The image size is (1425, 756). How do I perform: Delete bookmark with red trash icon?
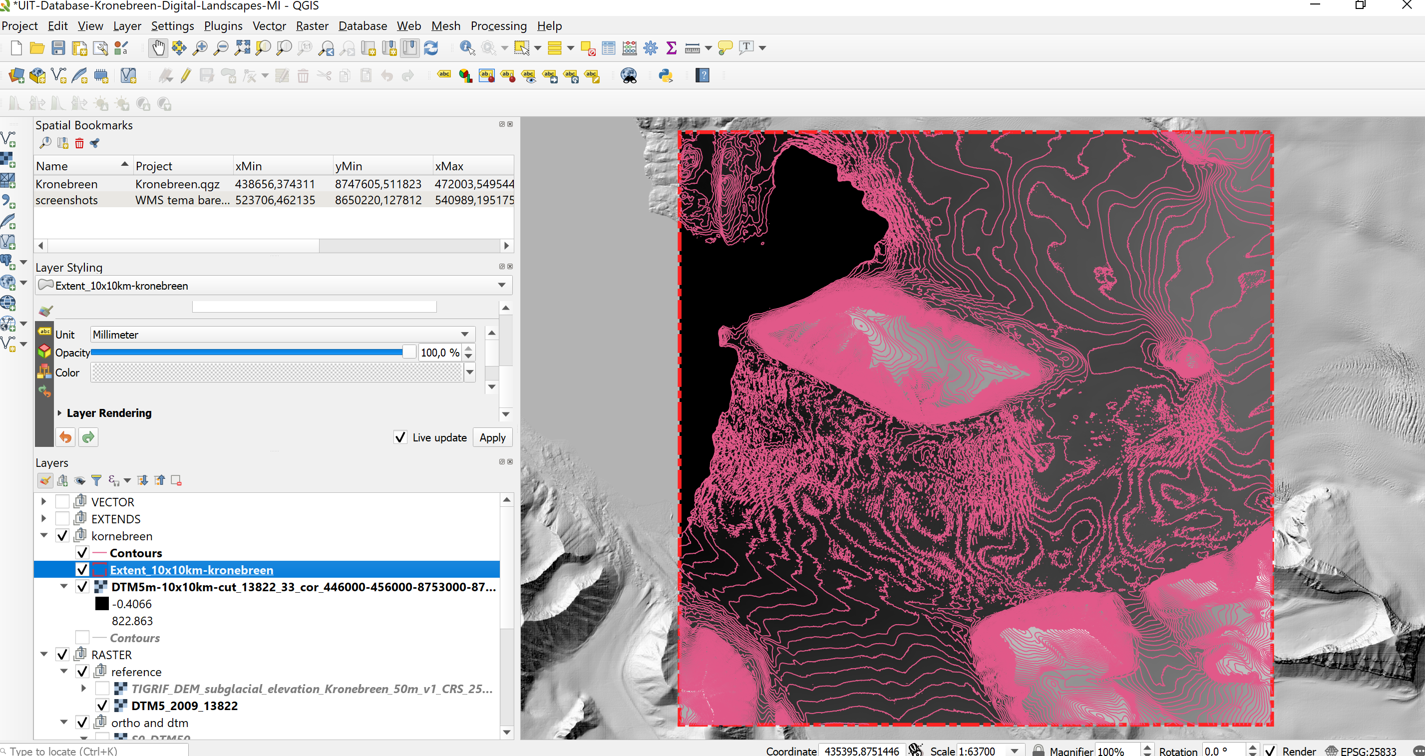coord(79,143)
